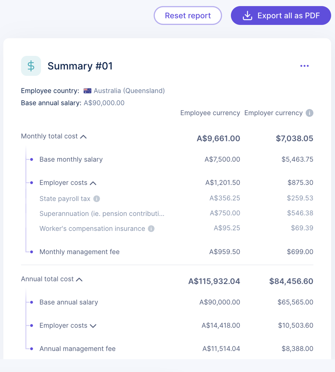Screen dimensions: 335x372
Task: Click the Superannuation pension contribution truncated label
Action: tap(101, 213)
